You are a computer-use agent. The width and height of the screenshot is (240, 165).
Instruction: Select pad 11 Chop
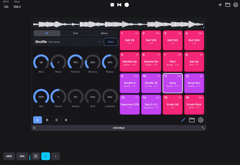tap(173, 83)
